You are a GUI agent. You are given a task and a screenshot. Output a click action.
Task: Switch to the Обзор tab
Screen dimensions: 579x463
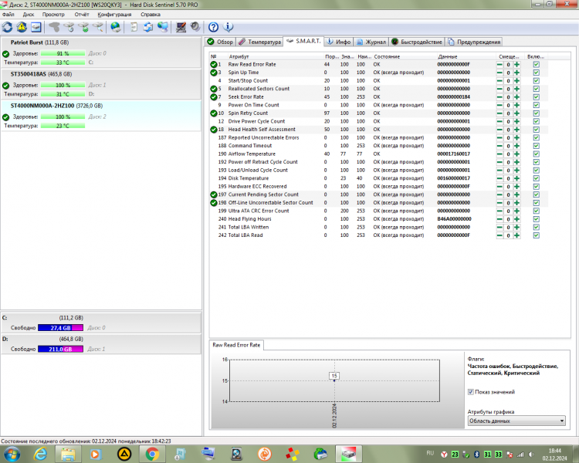pos(221,42)
